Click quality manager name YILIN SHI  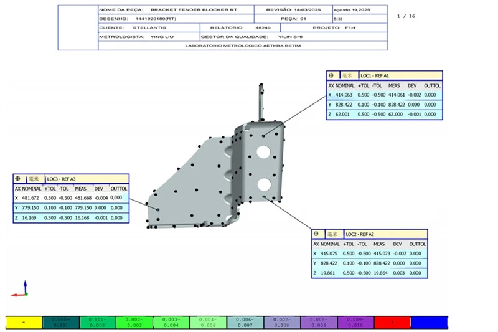[x=290, y=37]
